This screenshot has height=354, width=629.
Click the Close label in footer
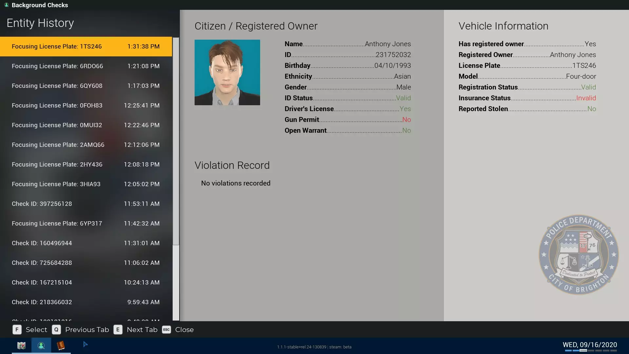click(x=184, y=330)
